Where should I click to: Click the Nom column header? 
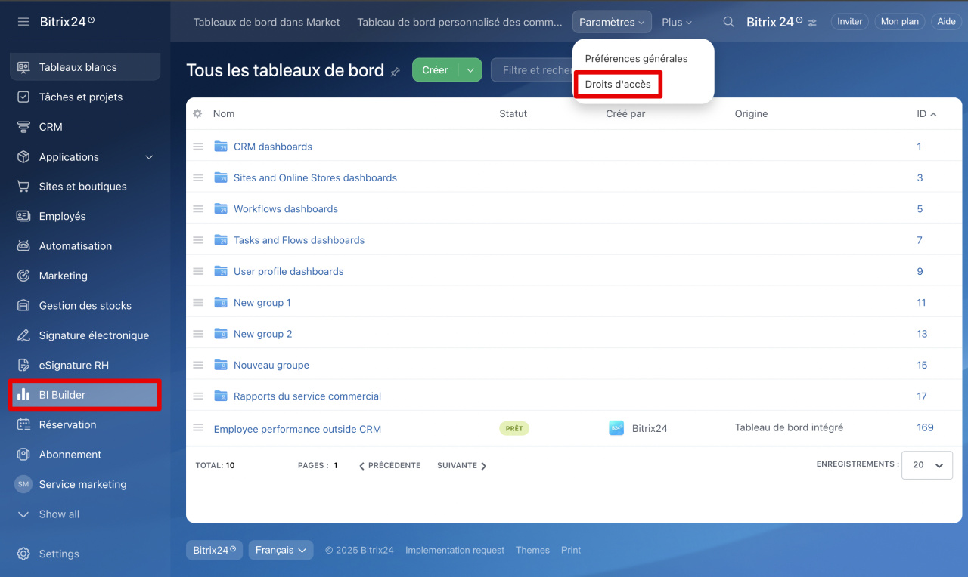[224, 113]
